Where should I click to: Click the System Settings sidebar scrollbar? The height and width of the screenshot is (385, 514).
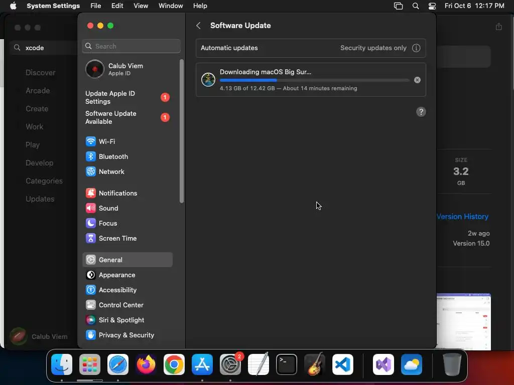(x=182, y=131)
